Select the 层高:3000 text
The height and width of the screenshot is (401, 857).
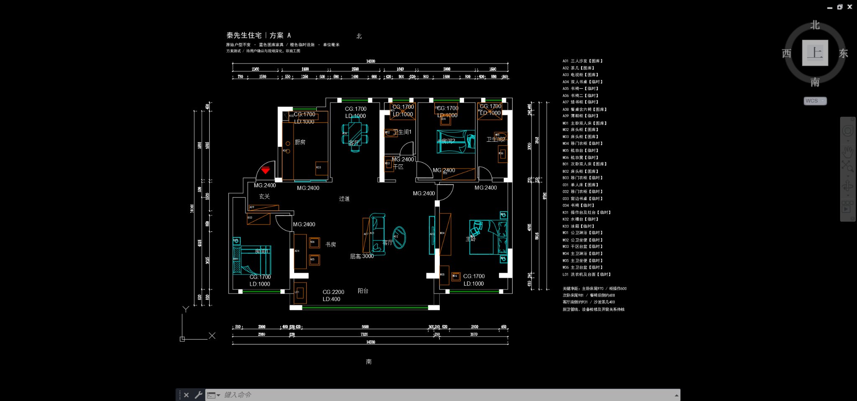coord(362,256)
